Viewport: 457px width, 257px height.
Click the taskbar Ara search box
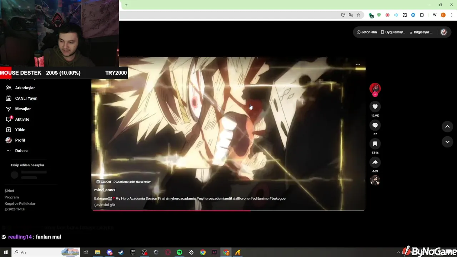[45, 252]
